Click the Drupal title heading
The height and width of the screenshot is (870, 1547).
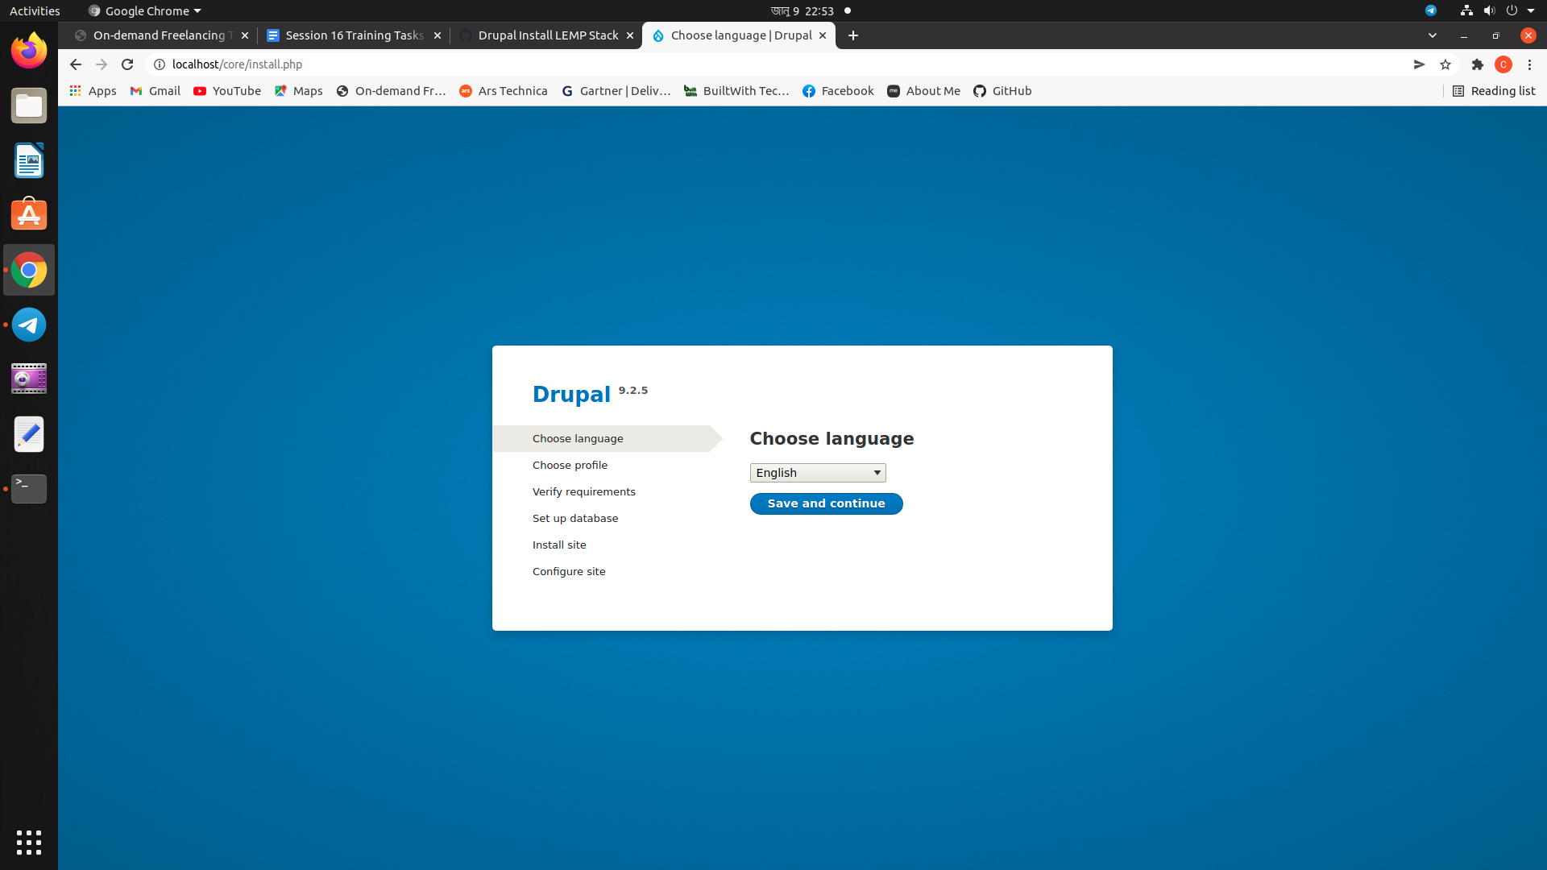click(x=571, y=395)
